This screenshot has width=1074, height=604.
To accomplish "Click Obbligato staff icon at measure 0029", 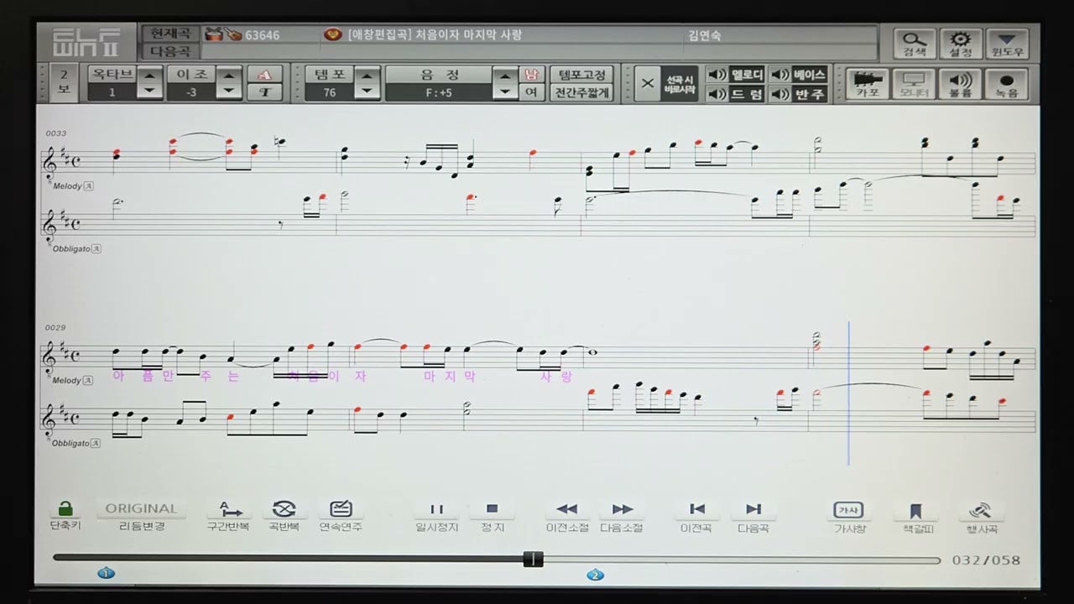I will tap(96, 443).
